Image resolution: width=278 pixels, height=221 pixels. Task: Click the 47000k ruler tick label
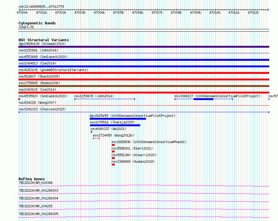click(22, 12)
